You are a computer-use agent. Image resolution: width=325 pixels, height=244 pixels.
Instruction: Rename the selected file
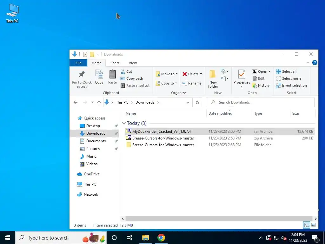click(191, 83)
